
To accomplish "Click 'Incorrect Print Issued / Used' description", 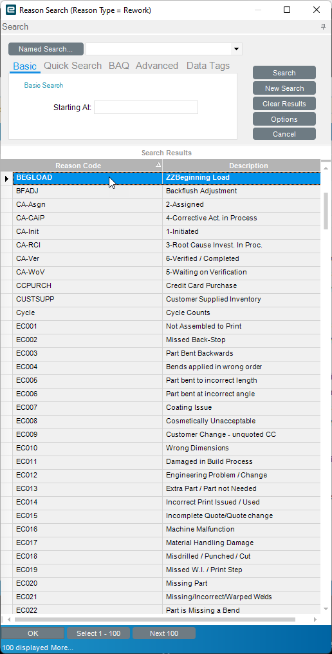I will point(213,502).
